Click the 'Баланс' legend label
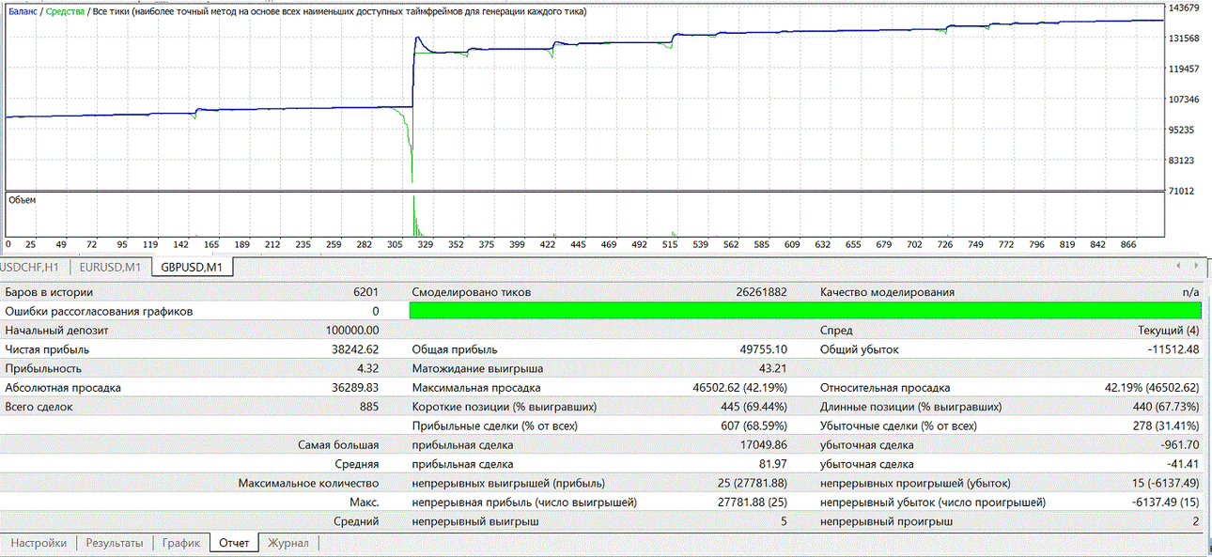 [x=23, y=11]
